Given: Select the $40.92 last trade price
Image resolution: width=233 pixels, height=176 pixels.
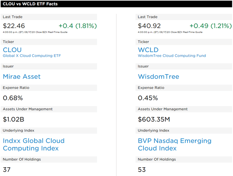Looking at the screenshot, I should point(149,26).
